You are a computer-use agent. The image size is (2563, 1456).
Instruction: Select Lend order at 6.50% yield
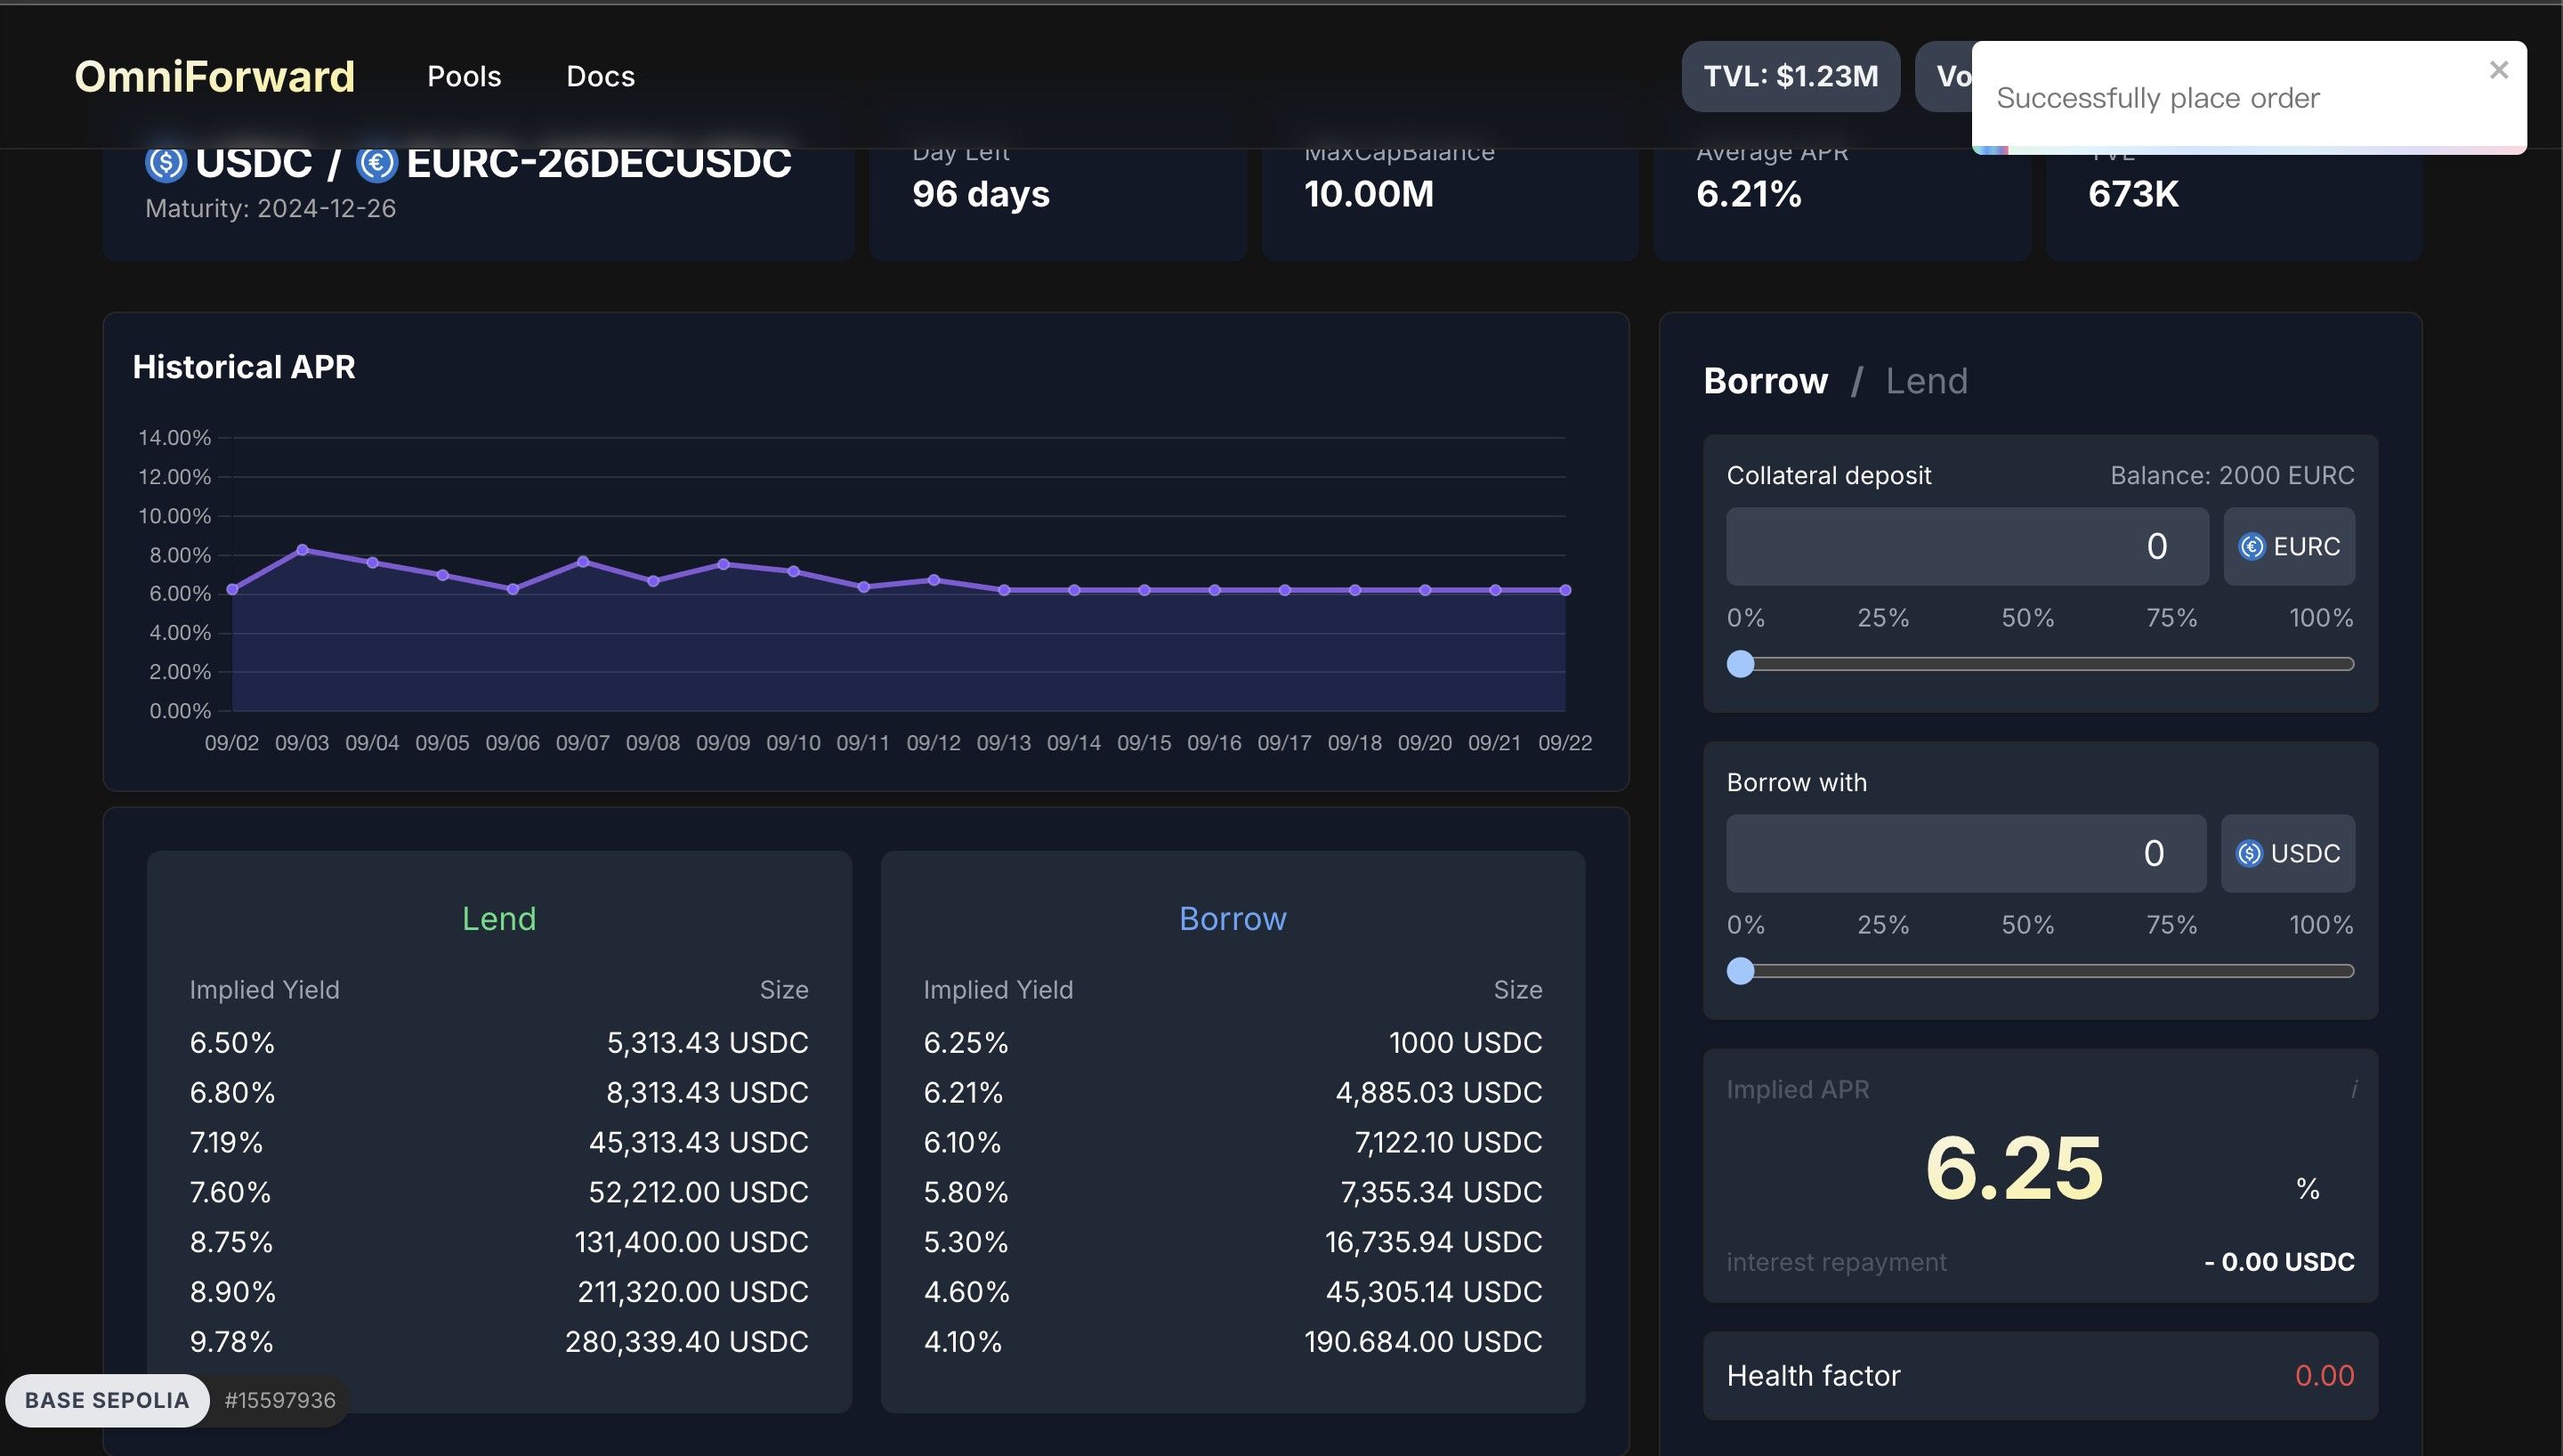coord(498,1043)
